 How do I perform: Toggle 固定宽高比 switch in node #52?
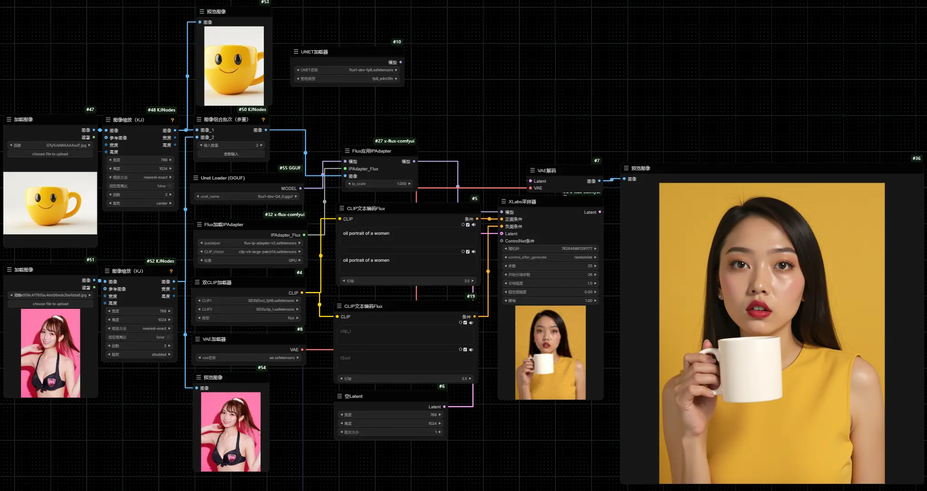coord(168,337)
